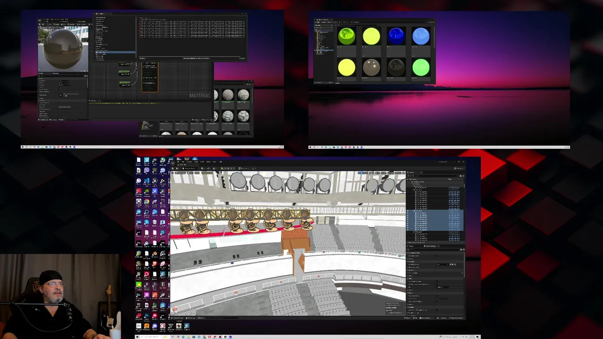Switch to the Parameters tab in material editor

tap(55, 73)
